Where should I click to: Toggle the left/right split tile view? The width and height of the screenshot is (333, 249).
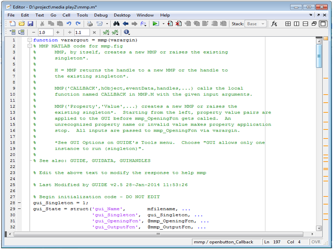point(297,24)
